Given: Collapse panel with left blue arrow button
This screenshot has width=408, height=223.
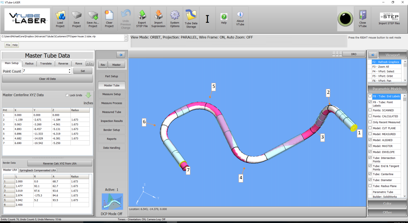Looking at the screenshot, I should point(121,55).
